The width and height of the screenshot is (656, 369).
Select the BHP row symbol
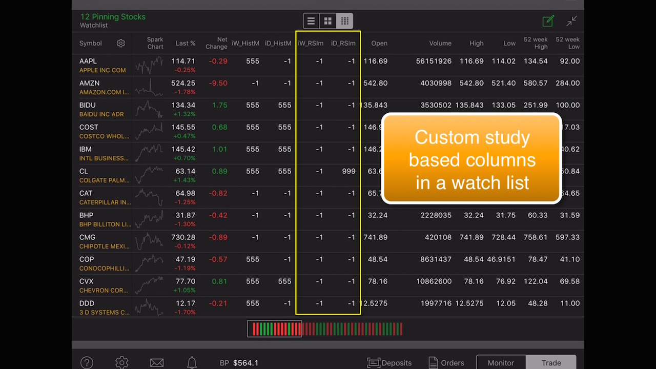click(87, 215)
